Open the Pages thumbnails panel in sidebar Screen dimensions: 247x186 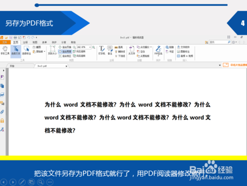click(x=2, y=86)
